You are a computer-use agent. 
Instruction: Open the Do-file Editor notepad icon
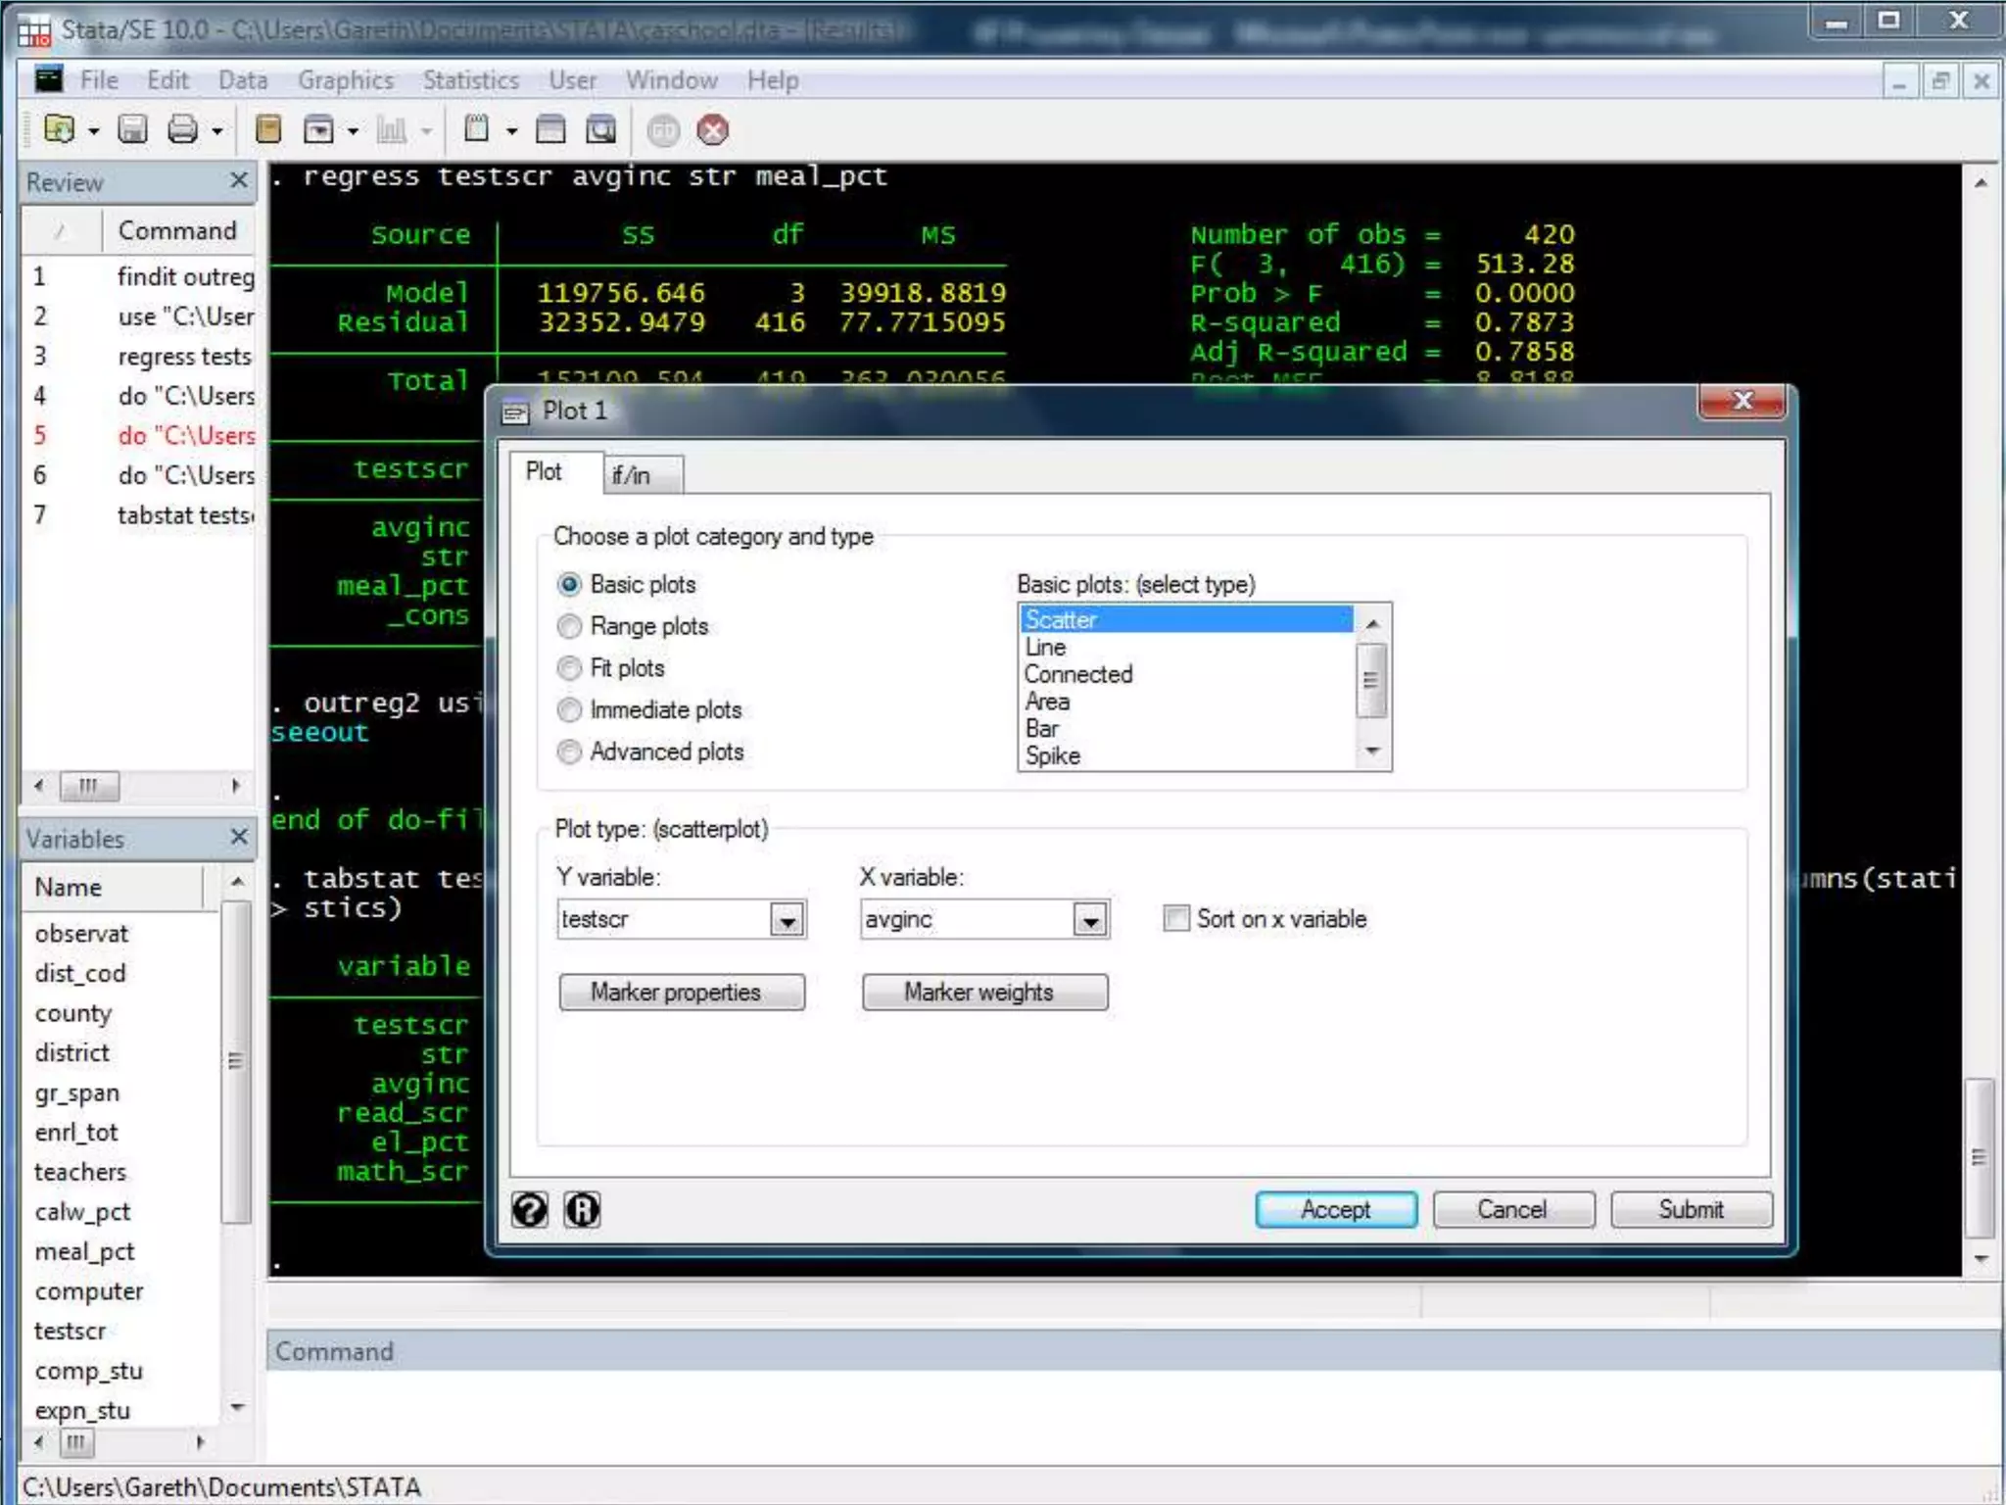(x=477, y=129)
